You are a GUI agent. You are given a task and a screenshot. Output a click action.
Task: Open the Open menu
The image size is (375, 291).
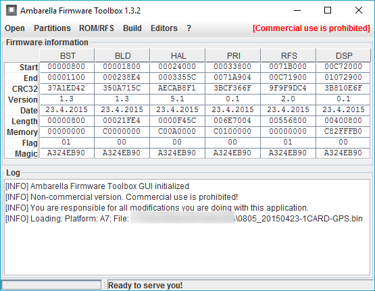(15, 28)
